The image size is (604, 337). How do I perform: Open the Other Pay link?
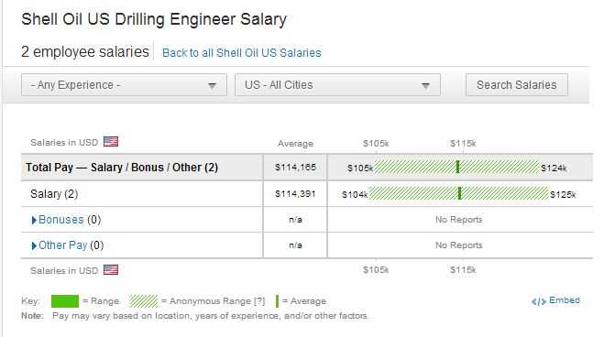(63, 245)
